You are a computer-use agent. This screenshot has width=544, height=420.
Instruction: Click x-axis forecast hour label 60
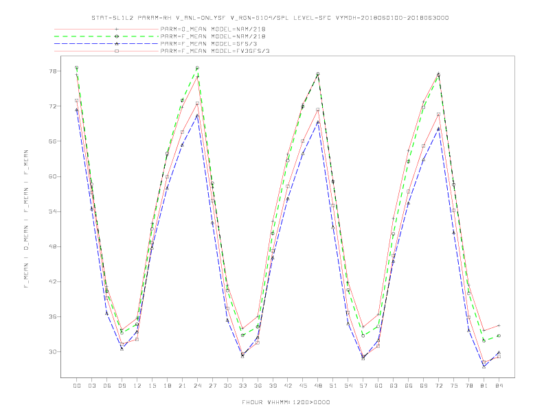coord(378,386)
